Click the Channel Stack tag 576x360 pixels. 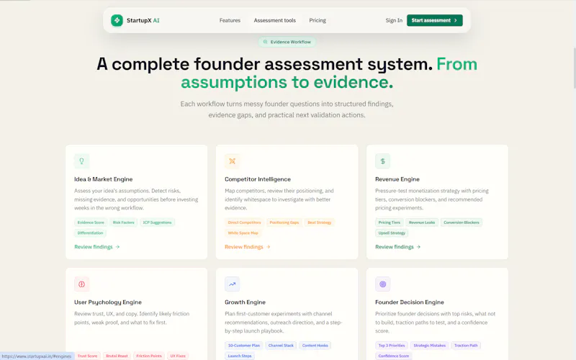click(281, 346)
